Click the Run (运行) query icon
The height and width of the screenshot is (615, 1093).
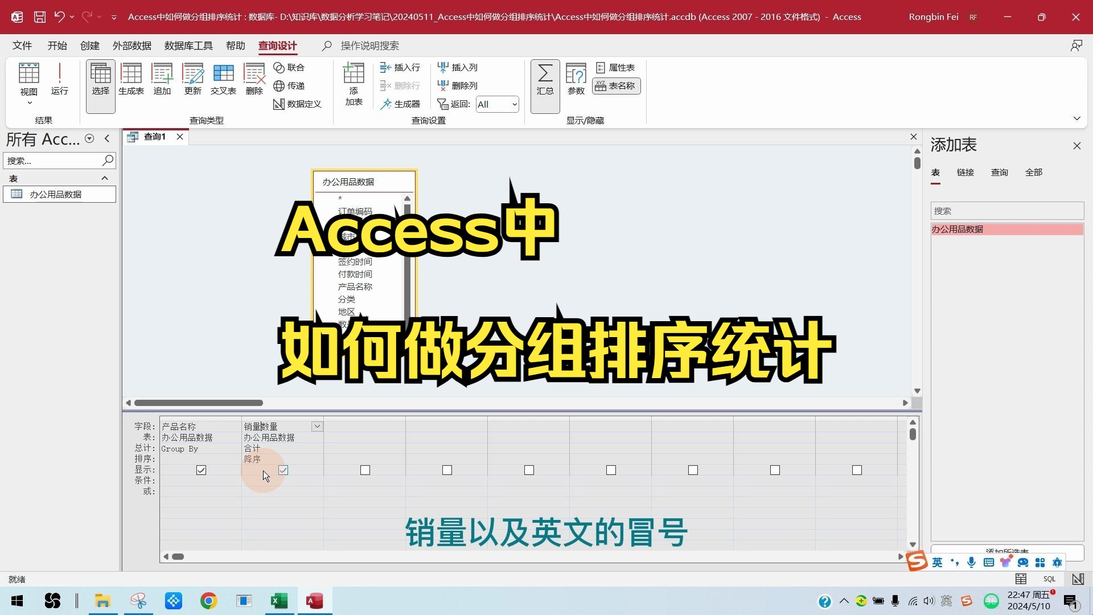(59, 80)
